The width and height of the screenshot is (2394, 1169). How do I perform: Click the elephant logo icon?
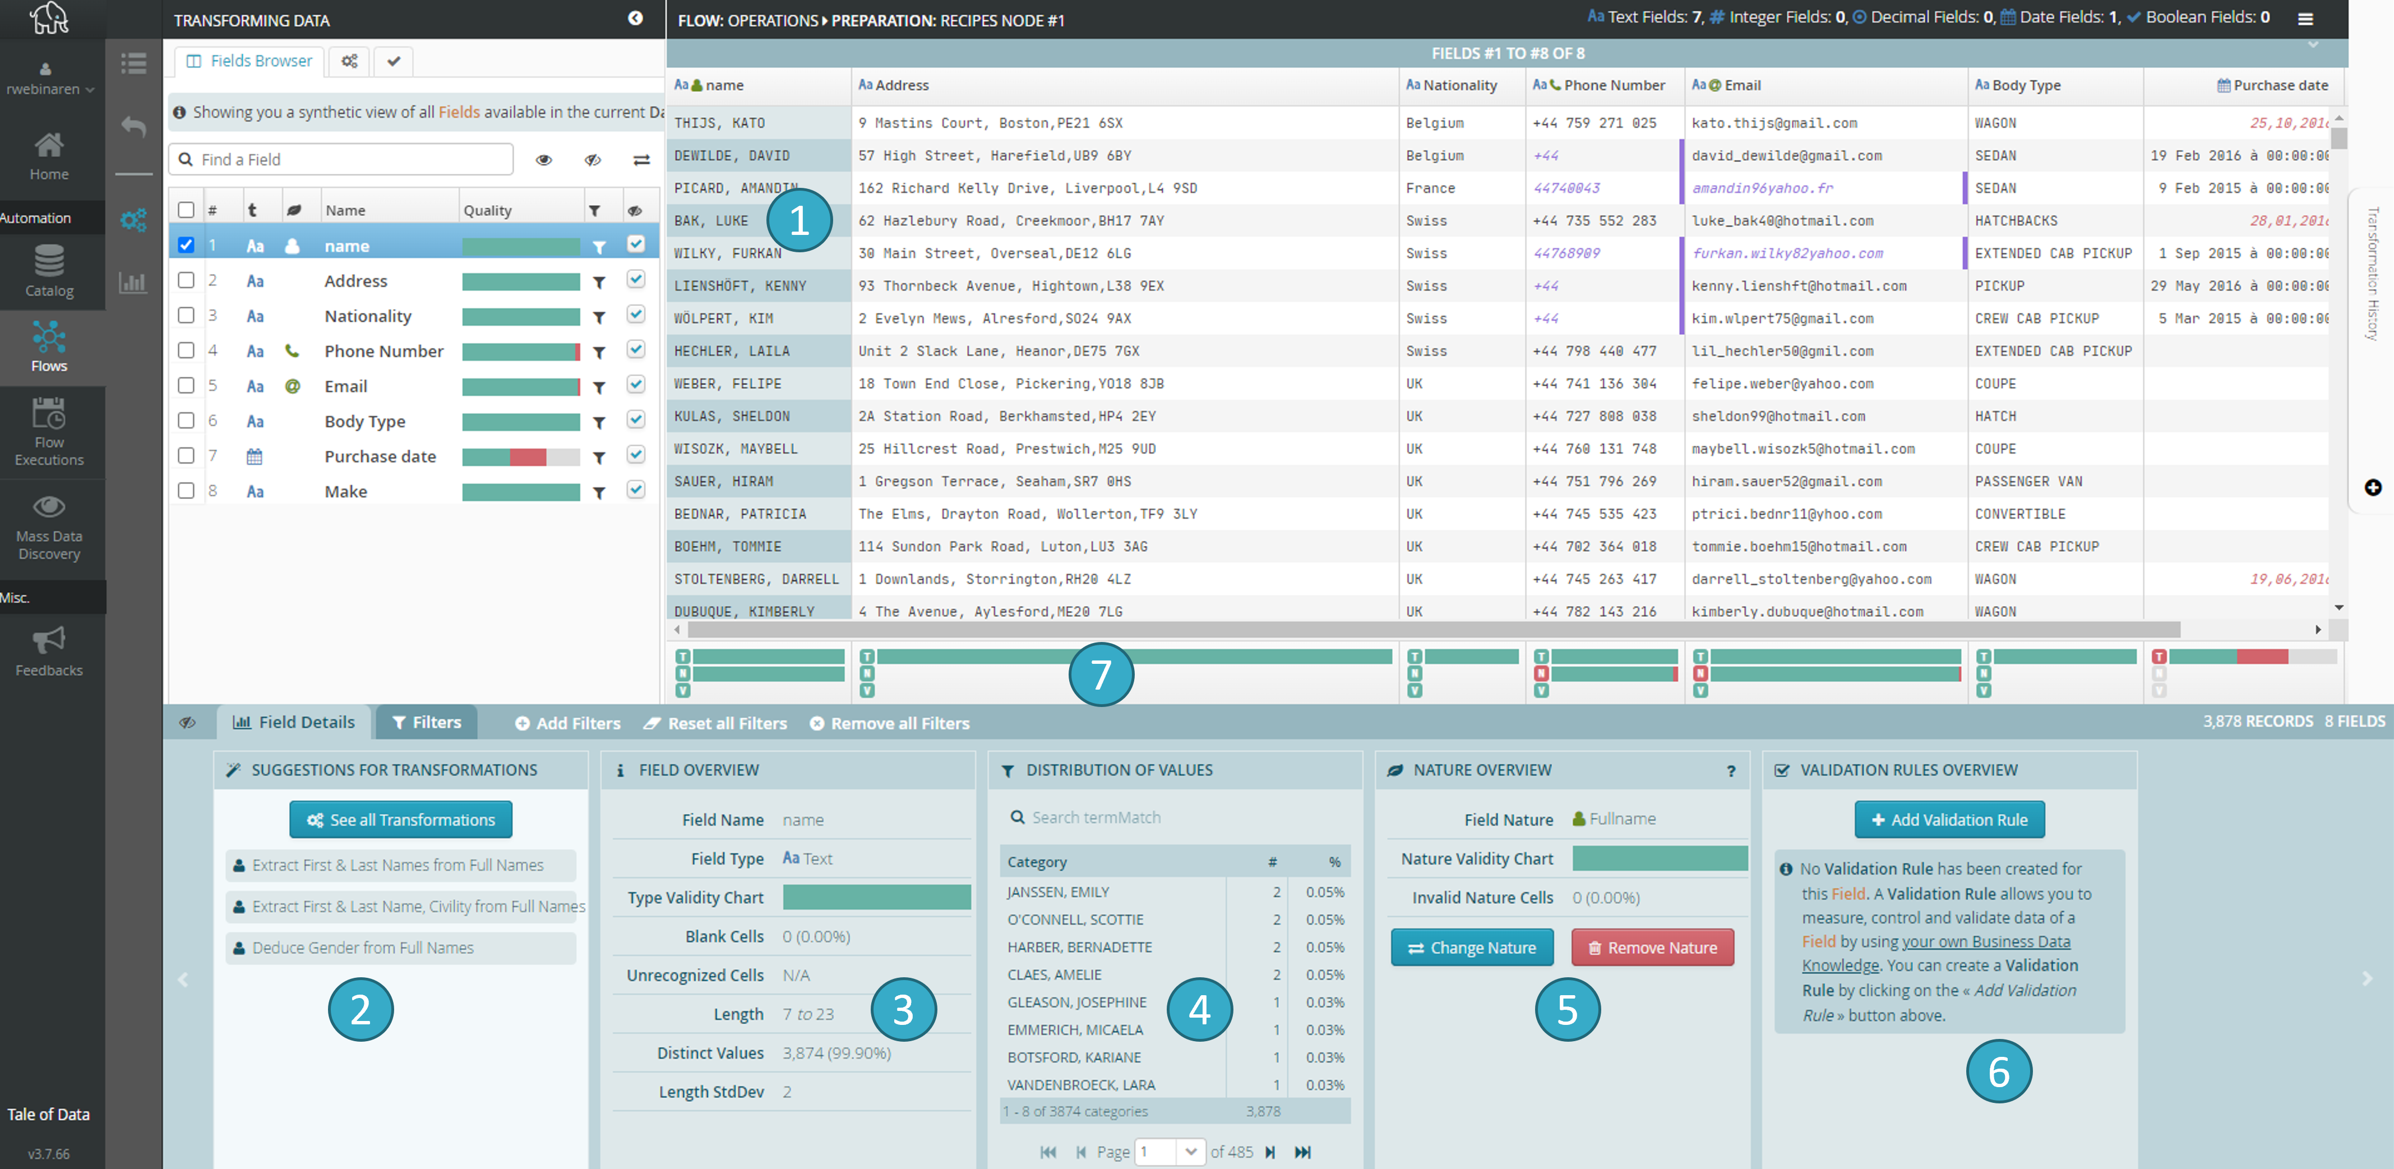pos(48,17)
